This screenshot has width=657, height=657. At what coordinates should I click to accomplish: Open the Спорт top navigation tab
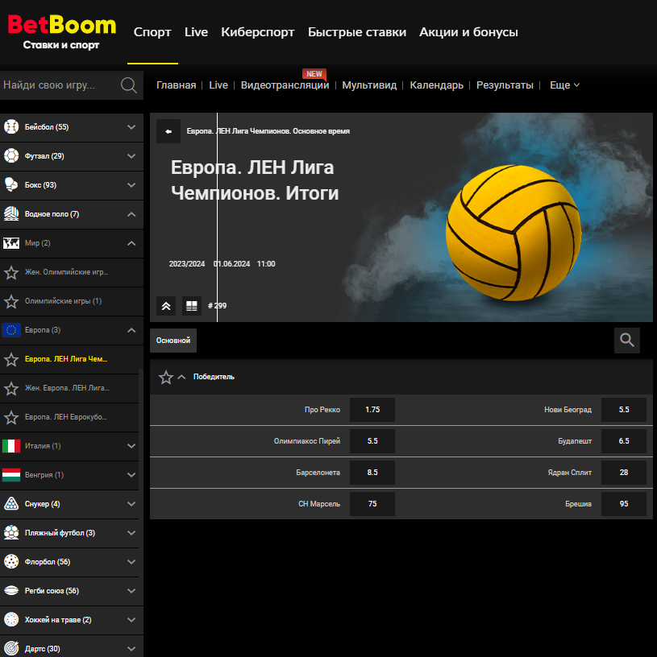pos(152,32)
